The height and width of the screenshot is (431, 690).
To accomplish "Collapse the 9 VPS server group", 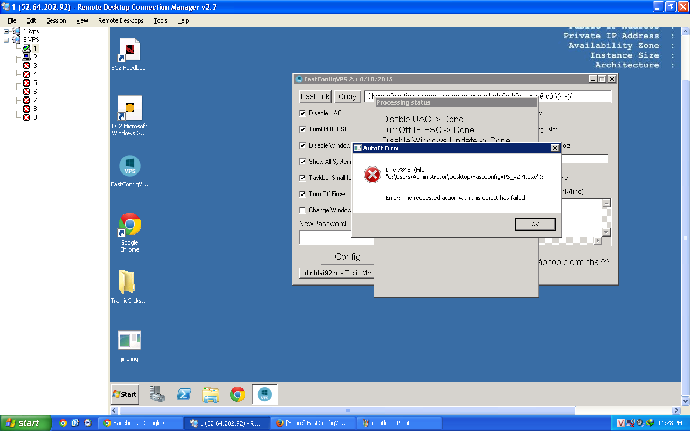I will [x=6, y=40].
